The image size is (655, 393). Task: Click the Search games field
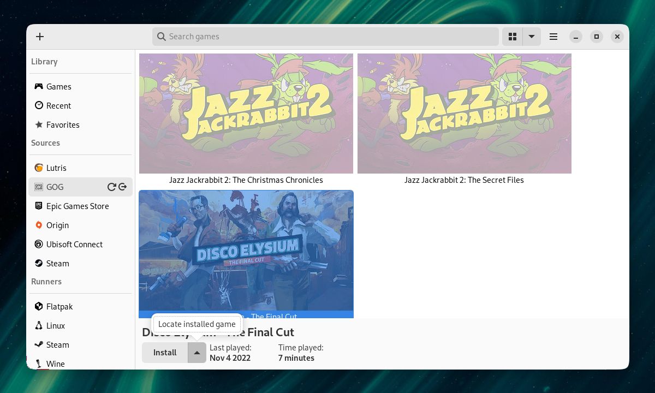327,37
